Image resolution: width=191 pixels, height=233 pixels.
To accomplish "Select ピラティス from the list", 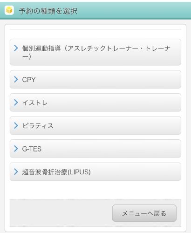I will (95, 125).
